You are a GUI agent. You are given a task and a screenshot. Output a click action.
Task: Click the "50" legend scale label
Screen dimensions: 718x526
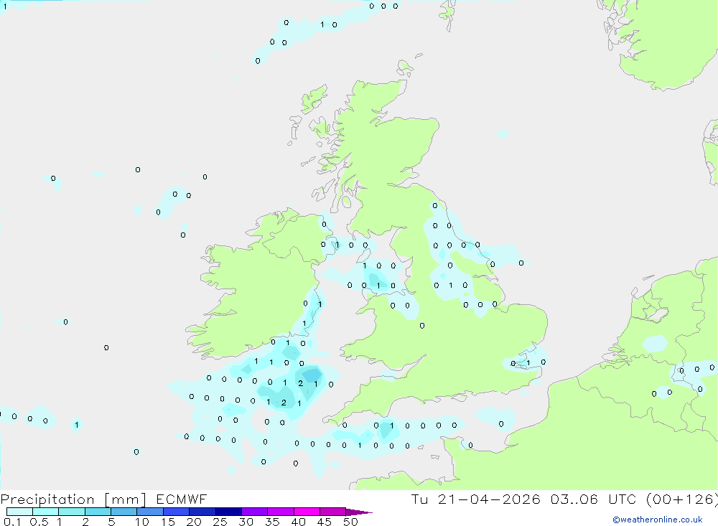351,522
